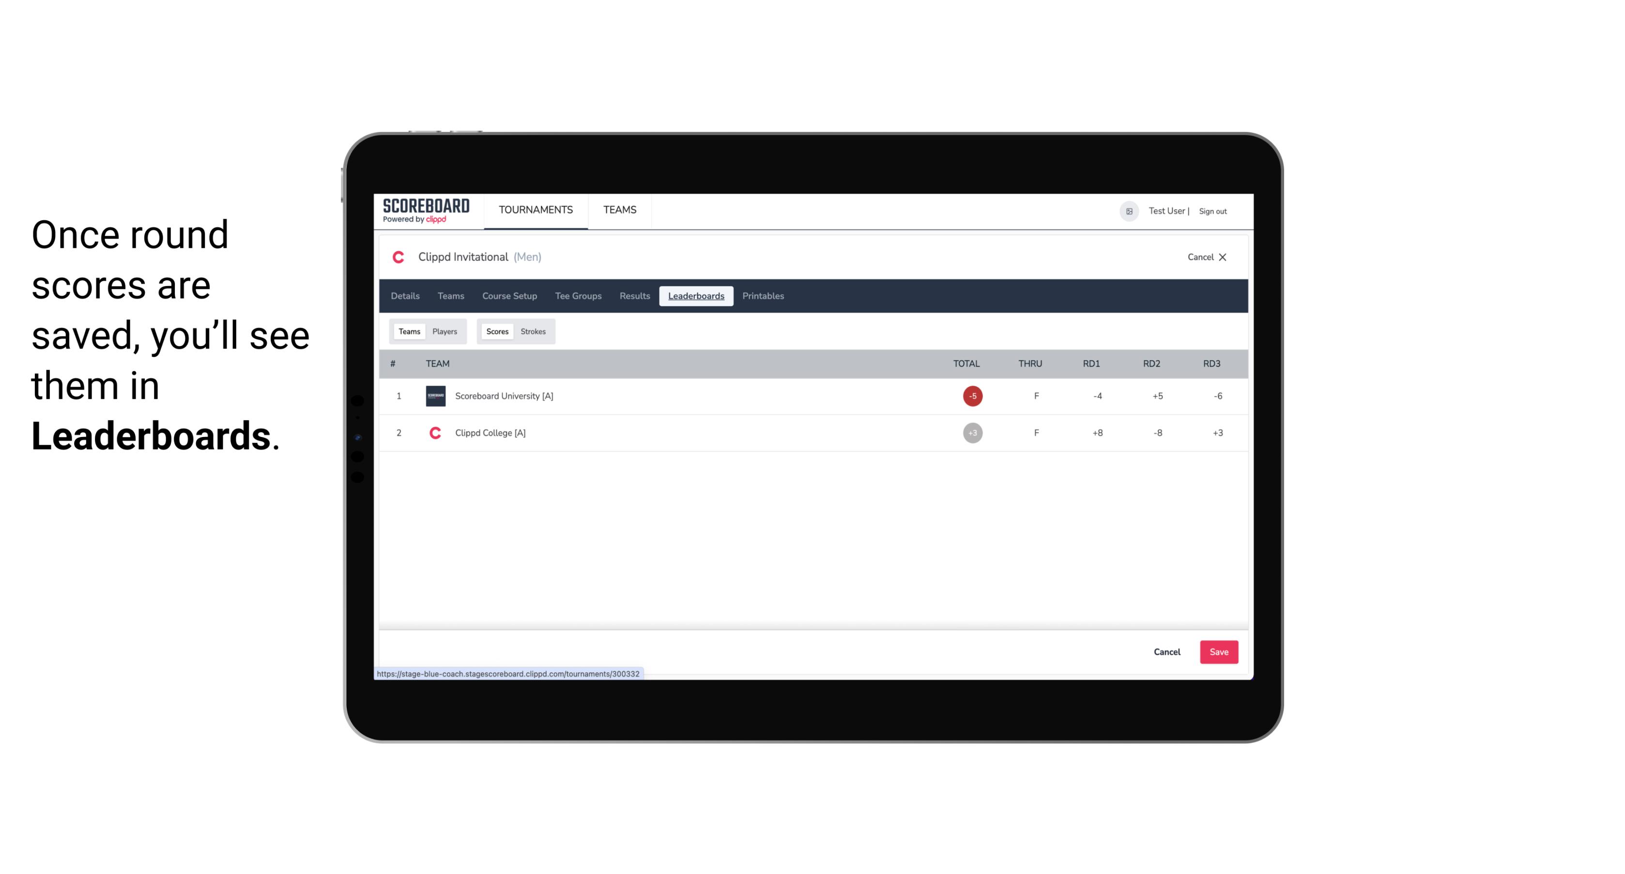Click the Clippd Invitational title icon

399,257
